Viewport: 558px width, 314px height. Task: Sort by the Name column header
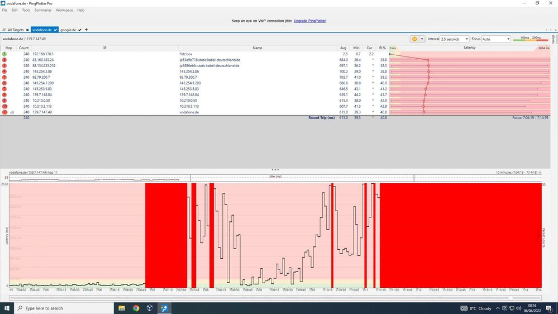point(257,47)
